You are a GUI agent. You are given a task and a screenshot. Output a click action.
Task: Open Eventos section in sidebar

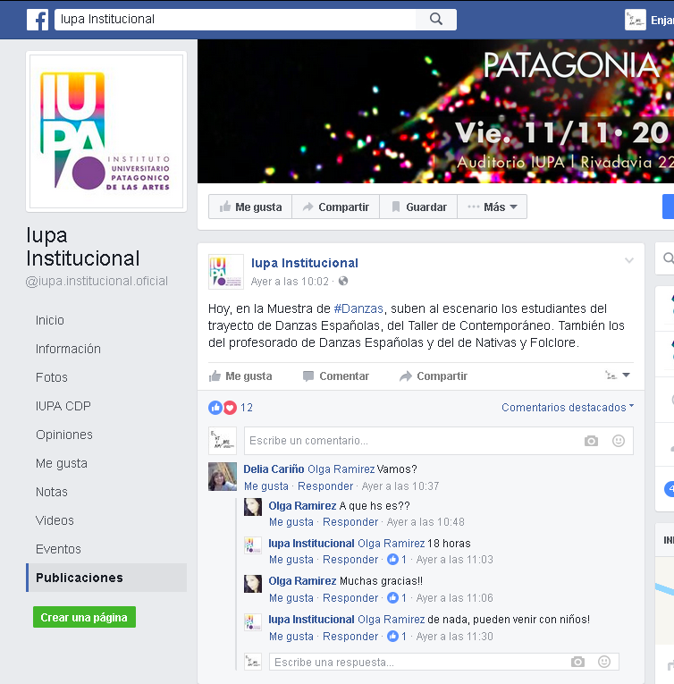(58, 549)
